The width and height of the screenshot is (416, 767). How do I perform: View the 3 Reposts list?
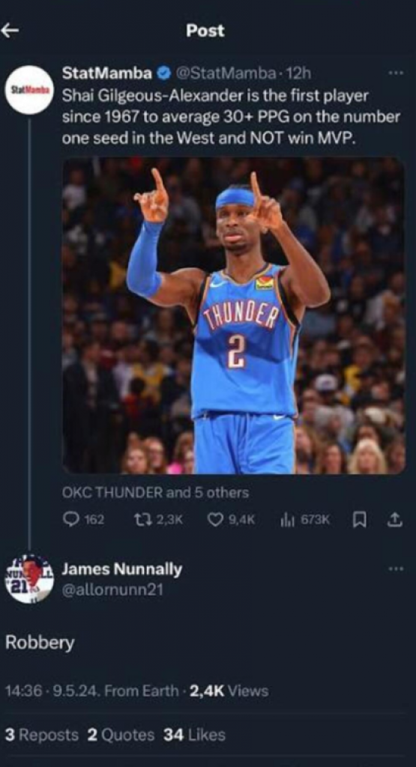(x=42, y=736)
